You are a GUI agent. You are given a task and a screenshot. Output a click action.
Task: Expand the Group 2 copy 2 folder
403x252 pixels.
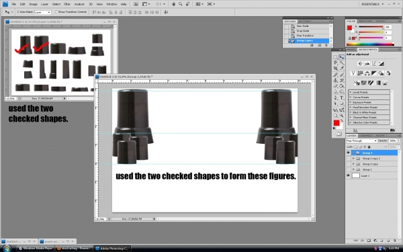click(x=353, y=159)
